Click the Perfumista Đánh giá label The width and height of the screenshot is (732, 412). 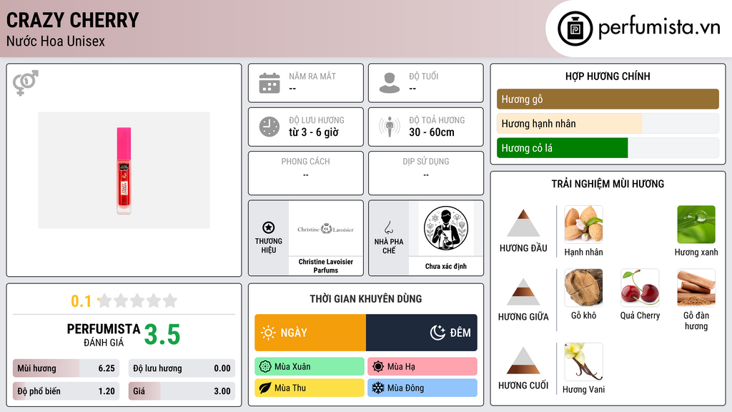tap(104, 335)
